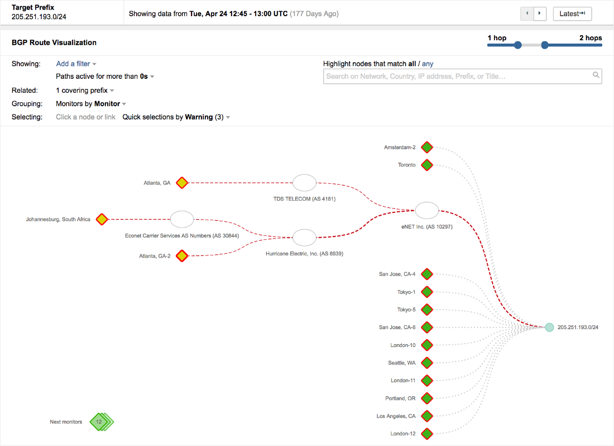The image size is (614, 446).
Task: Select the Johannesburg, South Africa monitor node
Action: pos(101,220)
